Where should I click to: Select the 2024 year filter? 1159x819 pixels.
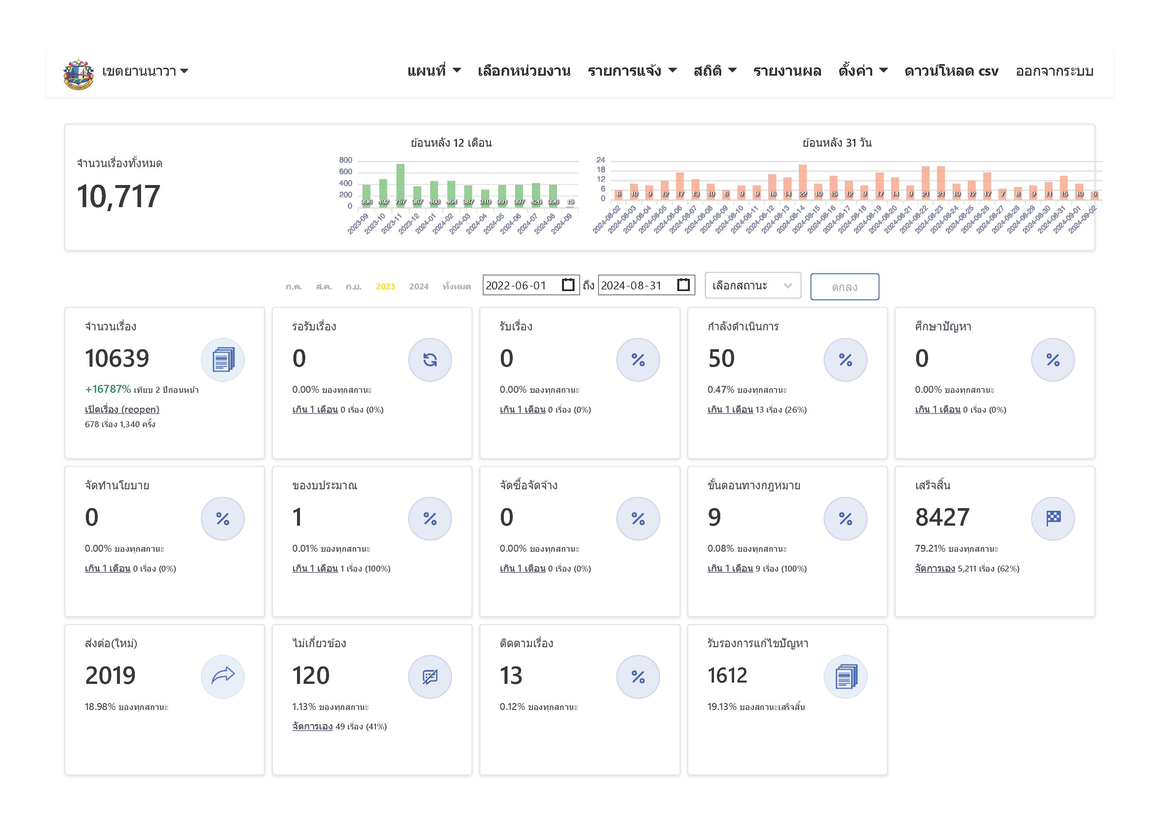click(x=419, y=287)
